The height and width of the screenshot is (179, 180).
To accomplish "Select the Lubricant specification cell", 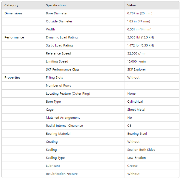I will click(x=53, y=166).
